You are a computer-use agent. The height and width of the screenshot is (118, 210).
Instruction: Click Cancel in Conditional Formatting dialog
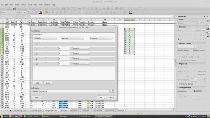click(111, 97)
